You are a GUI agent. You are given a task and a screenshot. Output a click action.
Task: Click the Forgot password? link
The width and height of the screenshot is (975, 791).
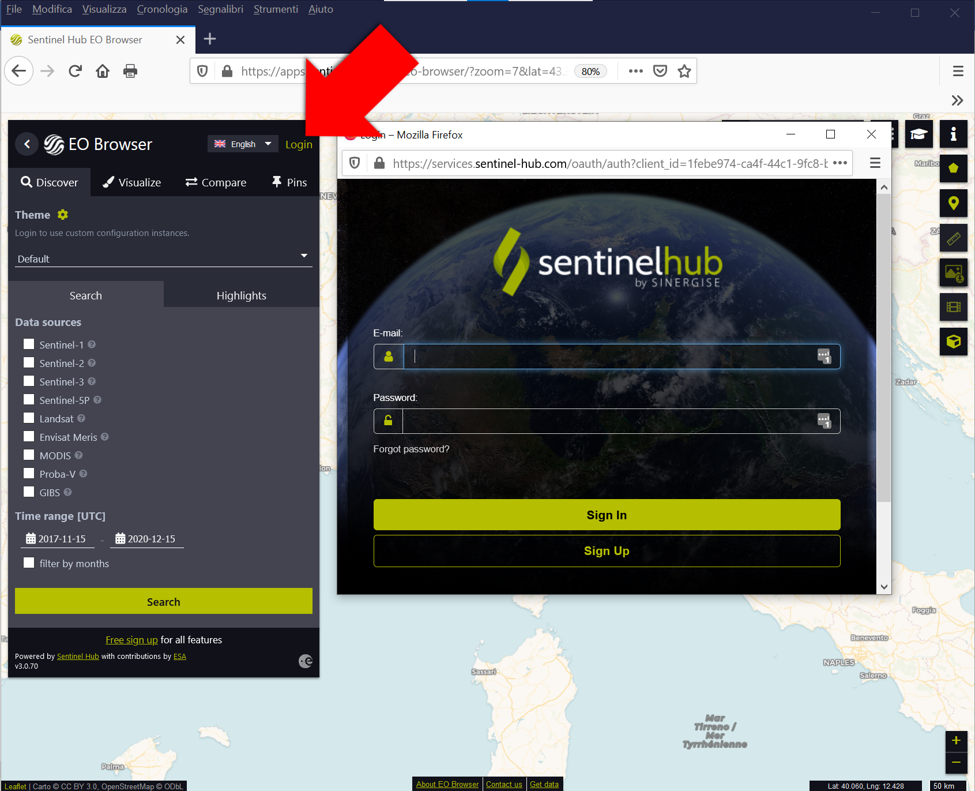pos(411,449)
